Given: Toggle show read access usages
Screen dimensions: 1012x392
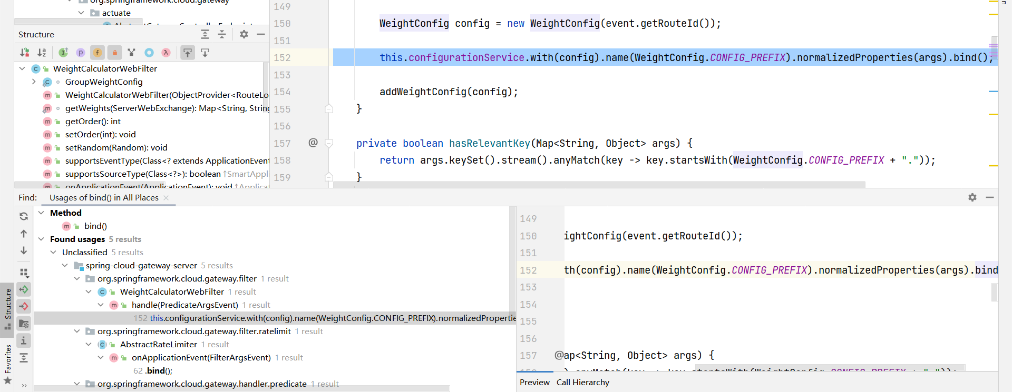Looking at the screenshot, I should click(24, 289).
